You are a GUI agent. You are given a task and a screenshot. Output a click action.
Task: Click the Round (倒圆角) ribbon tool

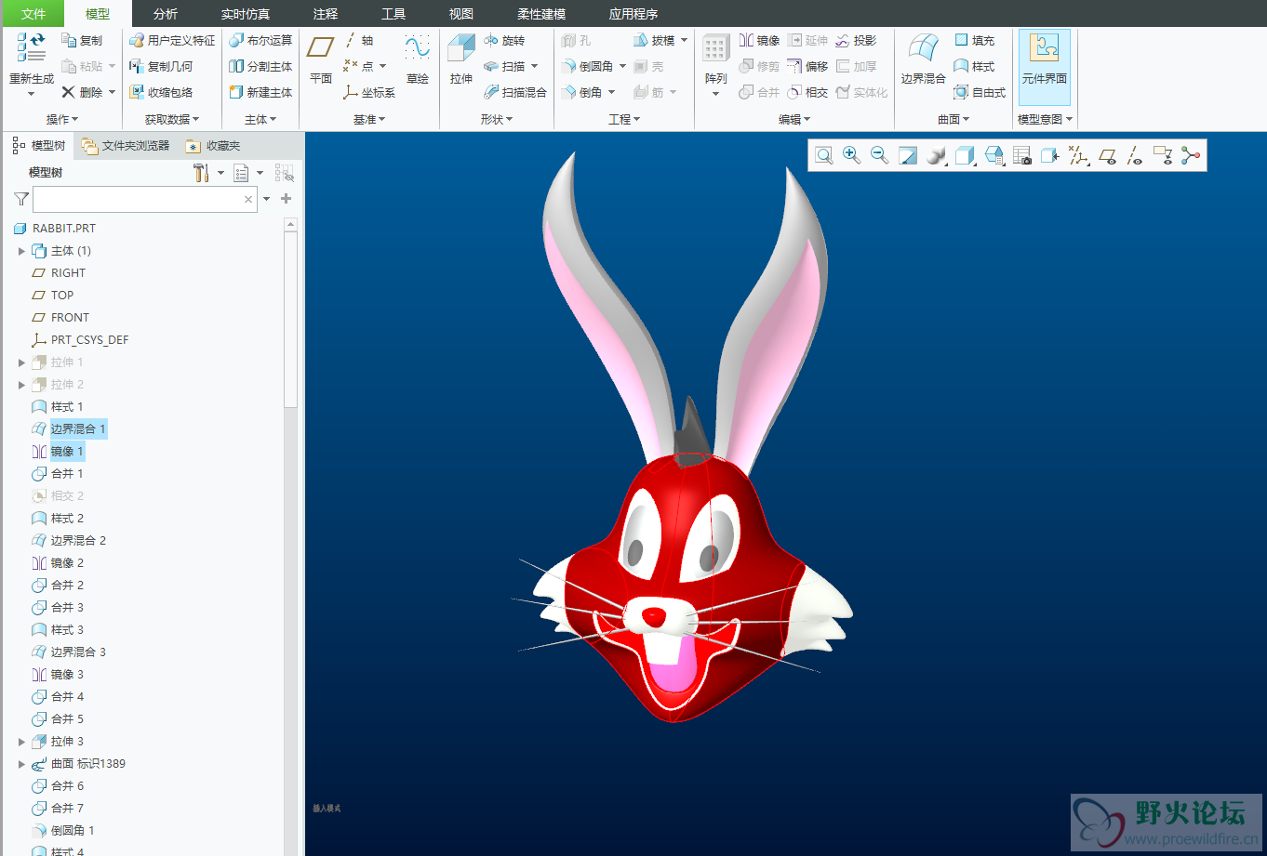tap(587, 66)
